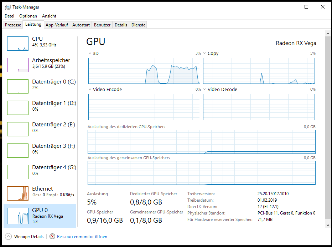Switch to the Prozesse tab
332x247 pixels.
pyautogui.click(x=13, y=25)
